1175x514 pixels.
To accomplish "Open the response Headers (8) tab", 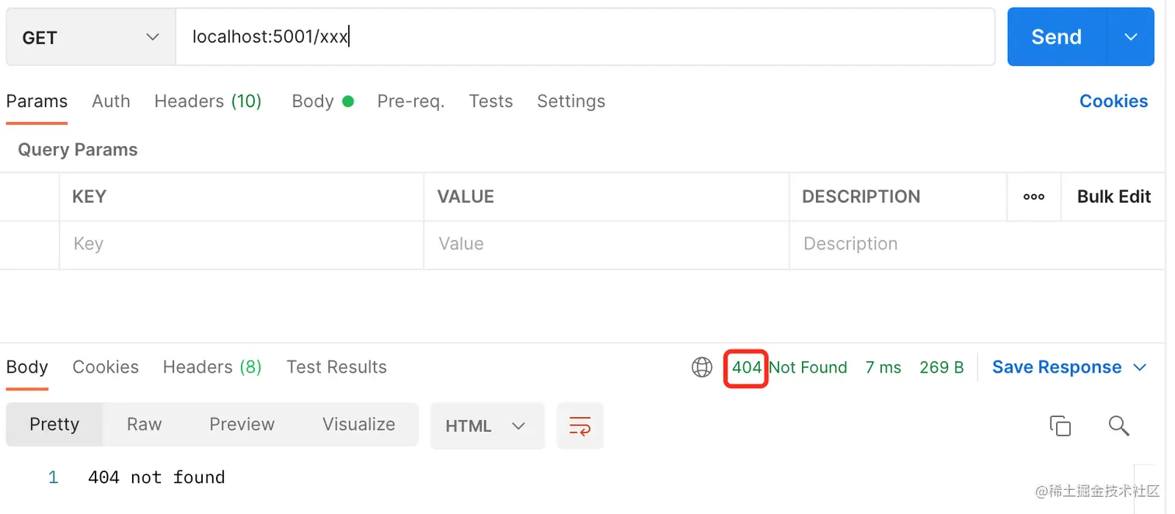I will [x=212, y=367].
